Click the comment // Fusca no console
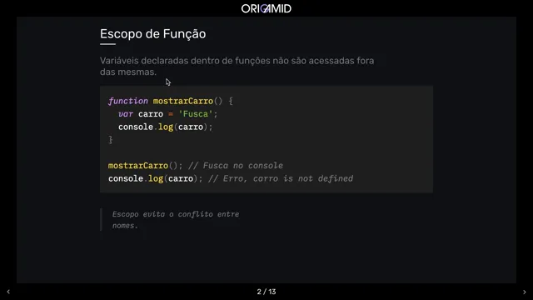This screenshot has width=533, height=300. click(x=236, y=166)
